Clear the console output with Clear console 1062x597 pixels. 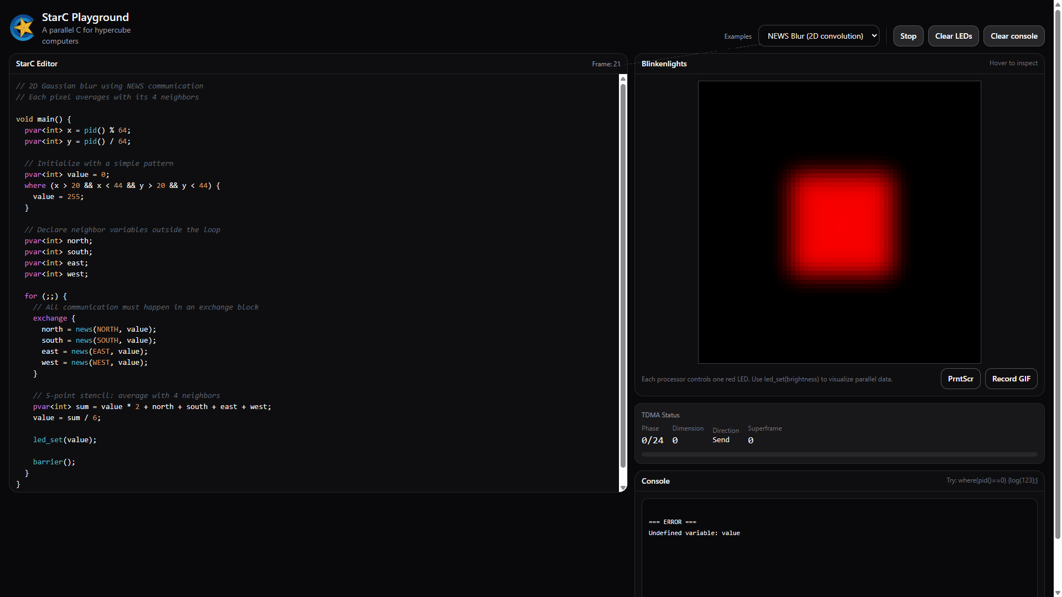[1014, 35]
